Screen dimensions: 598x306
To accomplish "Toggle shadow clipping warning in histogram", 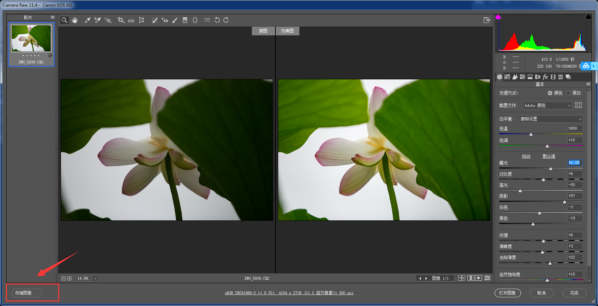I will pyautogui.click(x=498, y=17).
